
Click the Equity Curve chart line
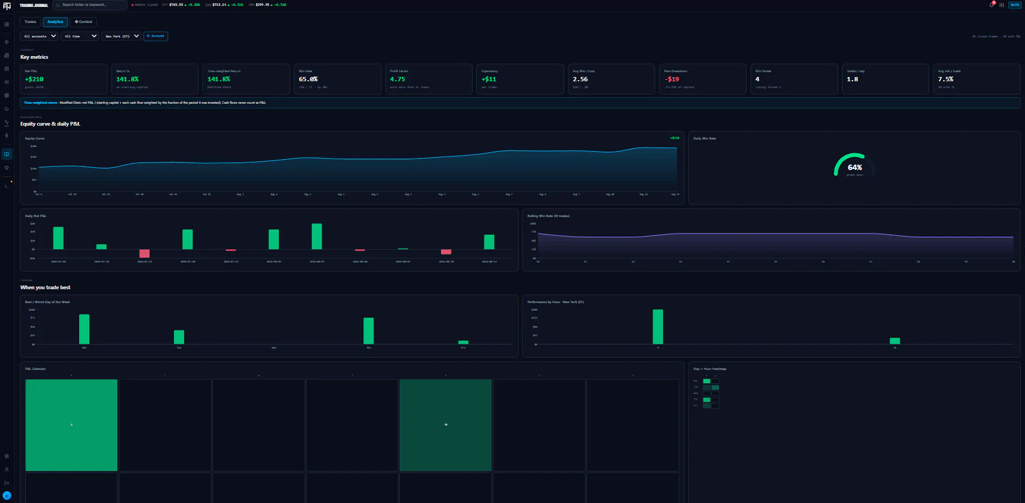pyautogui.click(x=358, y=159)
